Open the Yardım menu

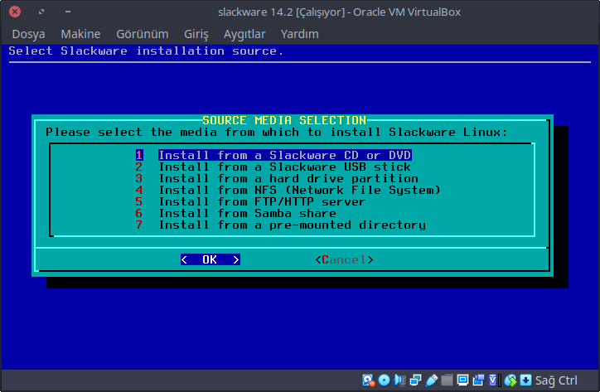click(300, 34)
